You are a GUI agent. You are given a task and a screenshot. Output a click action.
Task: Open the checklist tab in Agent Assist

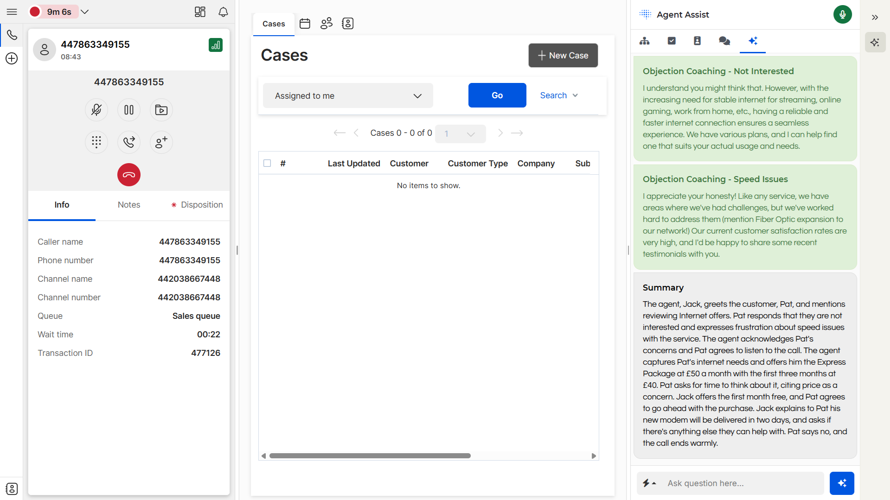[x=672, y=41]
